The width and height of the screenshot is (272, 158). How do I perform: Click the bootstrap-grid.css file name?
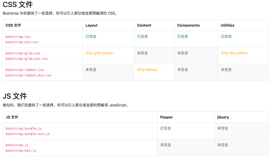(x=23, y=53)
